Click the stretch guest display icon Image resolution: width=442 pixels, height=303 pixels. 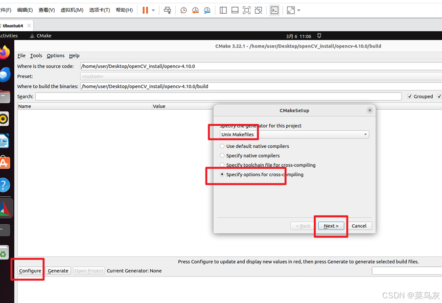[x=291, y=10]
